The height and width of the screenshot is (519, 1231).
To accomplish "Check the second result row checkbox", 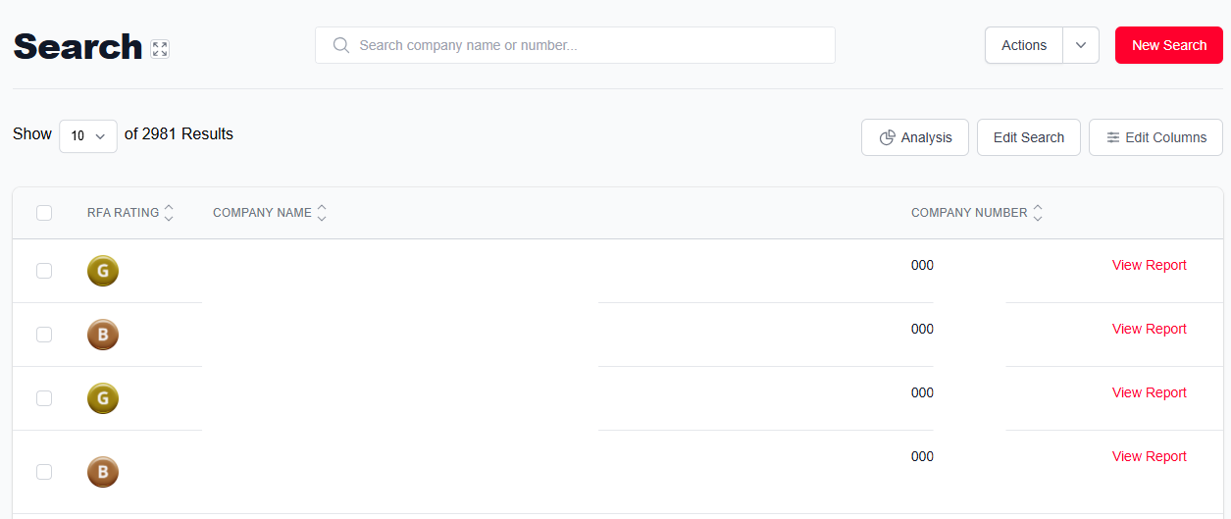I will coord(44,335).
